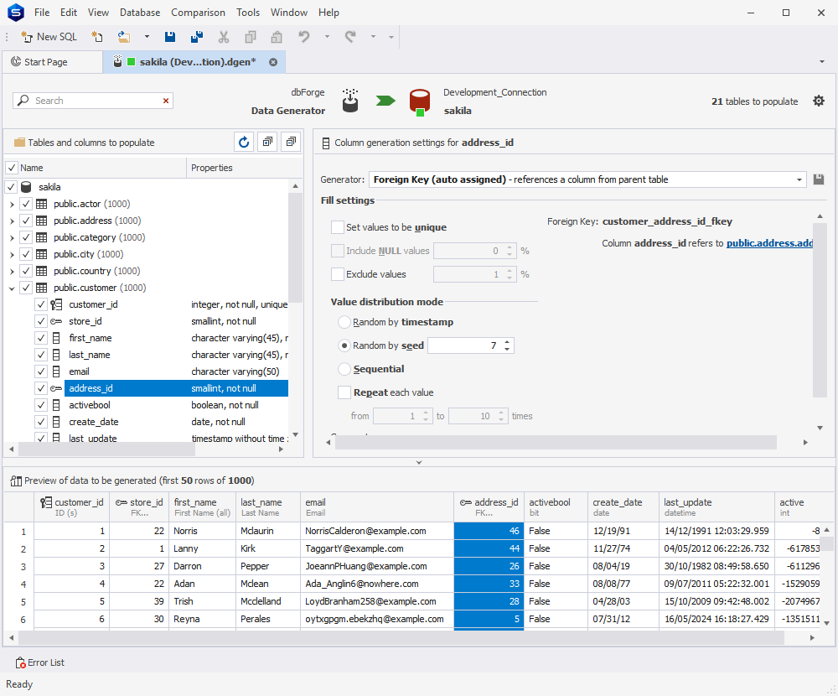Enable Set values to be unique
The width and height of the screenshot is (838, 696).
click(337, 227)
